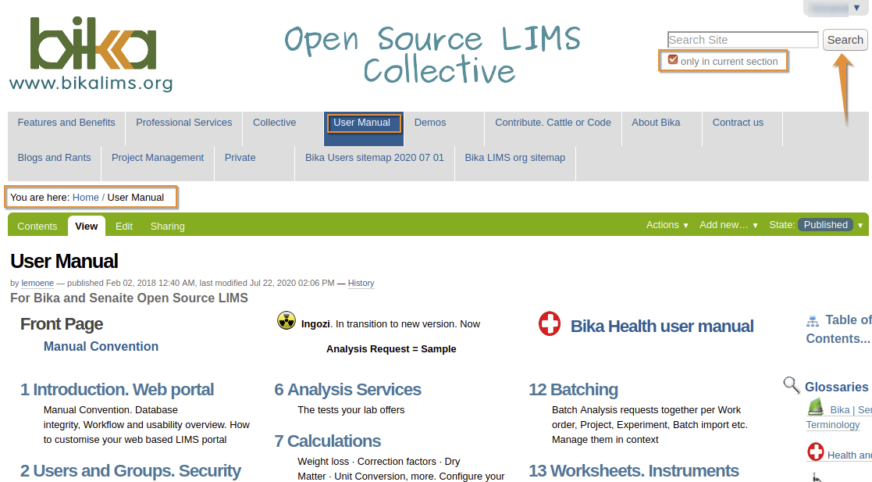Switch to the Edit tab
This screenshot has height=482, width=872.
pyautogui.click(x=123, y=226)
